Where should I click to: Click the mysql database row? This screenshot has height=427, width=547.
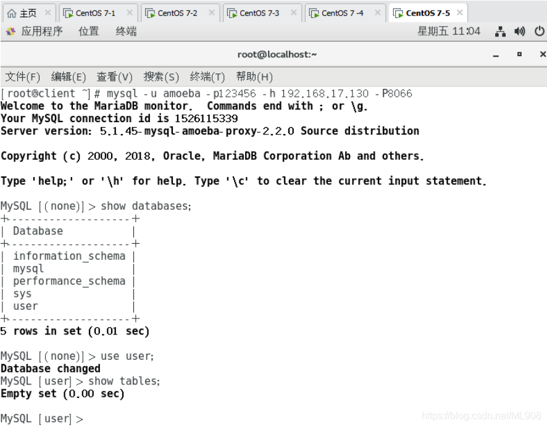click(28, 269)
